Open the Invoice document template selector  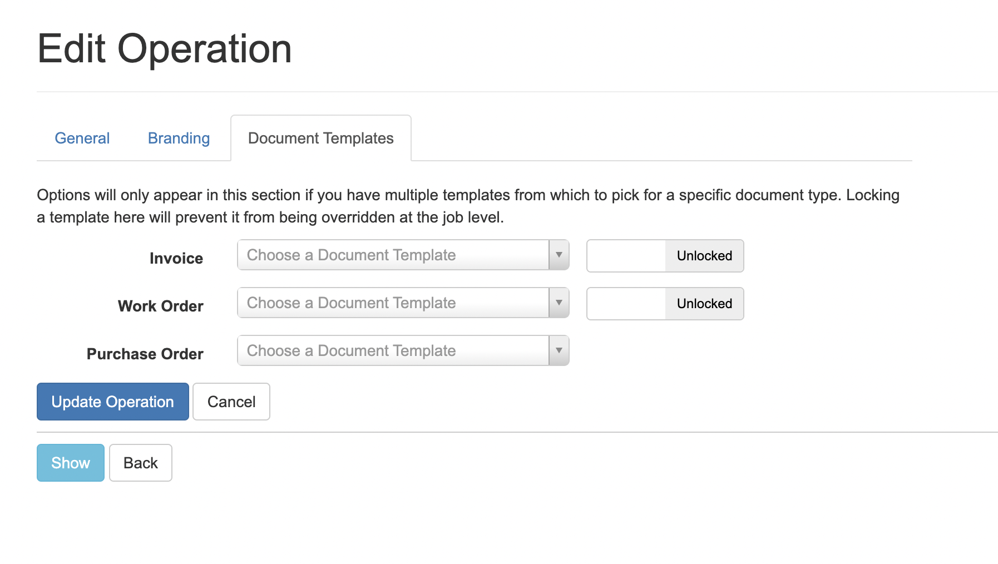pyautogui.click(x=393, y=255)
